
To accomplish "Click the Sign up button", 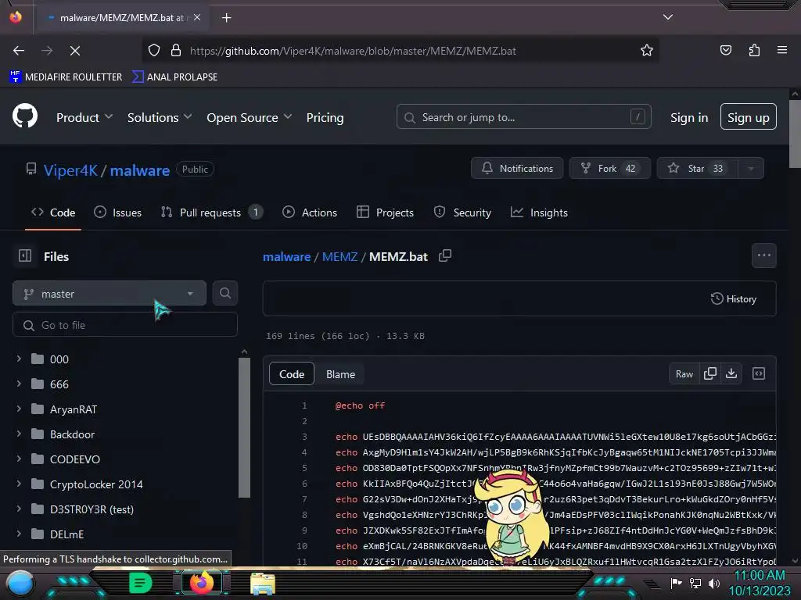I will click(x=749, y=117).
